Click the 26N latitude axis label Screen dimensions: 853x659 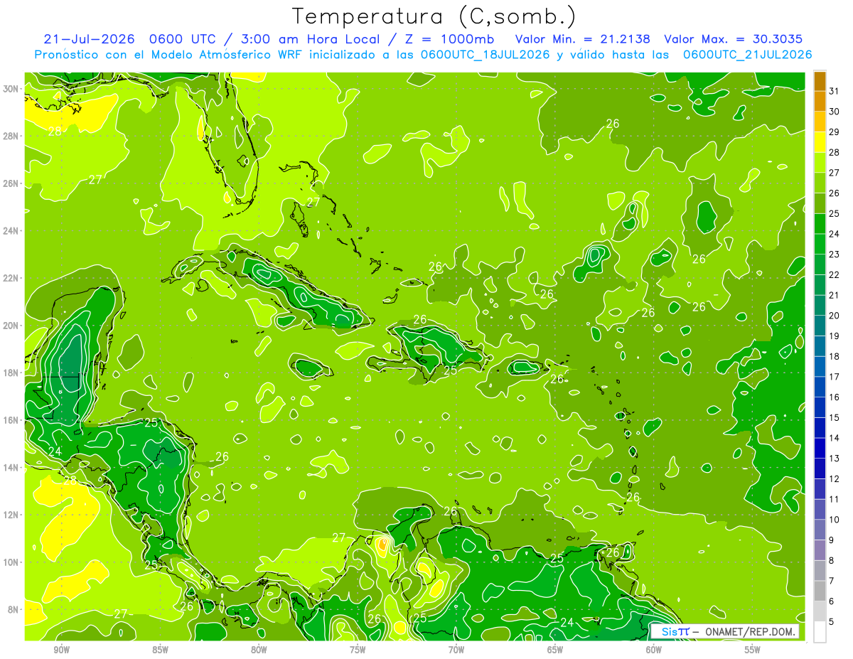(x=11, y=183)
